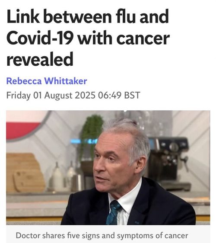This screenshot has height=243, width=216.
Task: Click the surname 'Whittaker' in the byline
Action: click(x=66, y=81)
